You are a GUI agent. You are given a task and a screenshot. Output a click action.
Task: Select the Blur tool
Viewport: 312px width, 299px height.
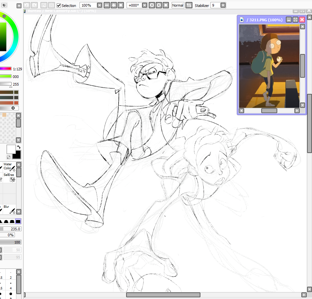click(x=9, y=209)
